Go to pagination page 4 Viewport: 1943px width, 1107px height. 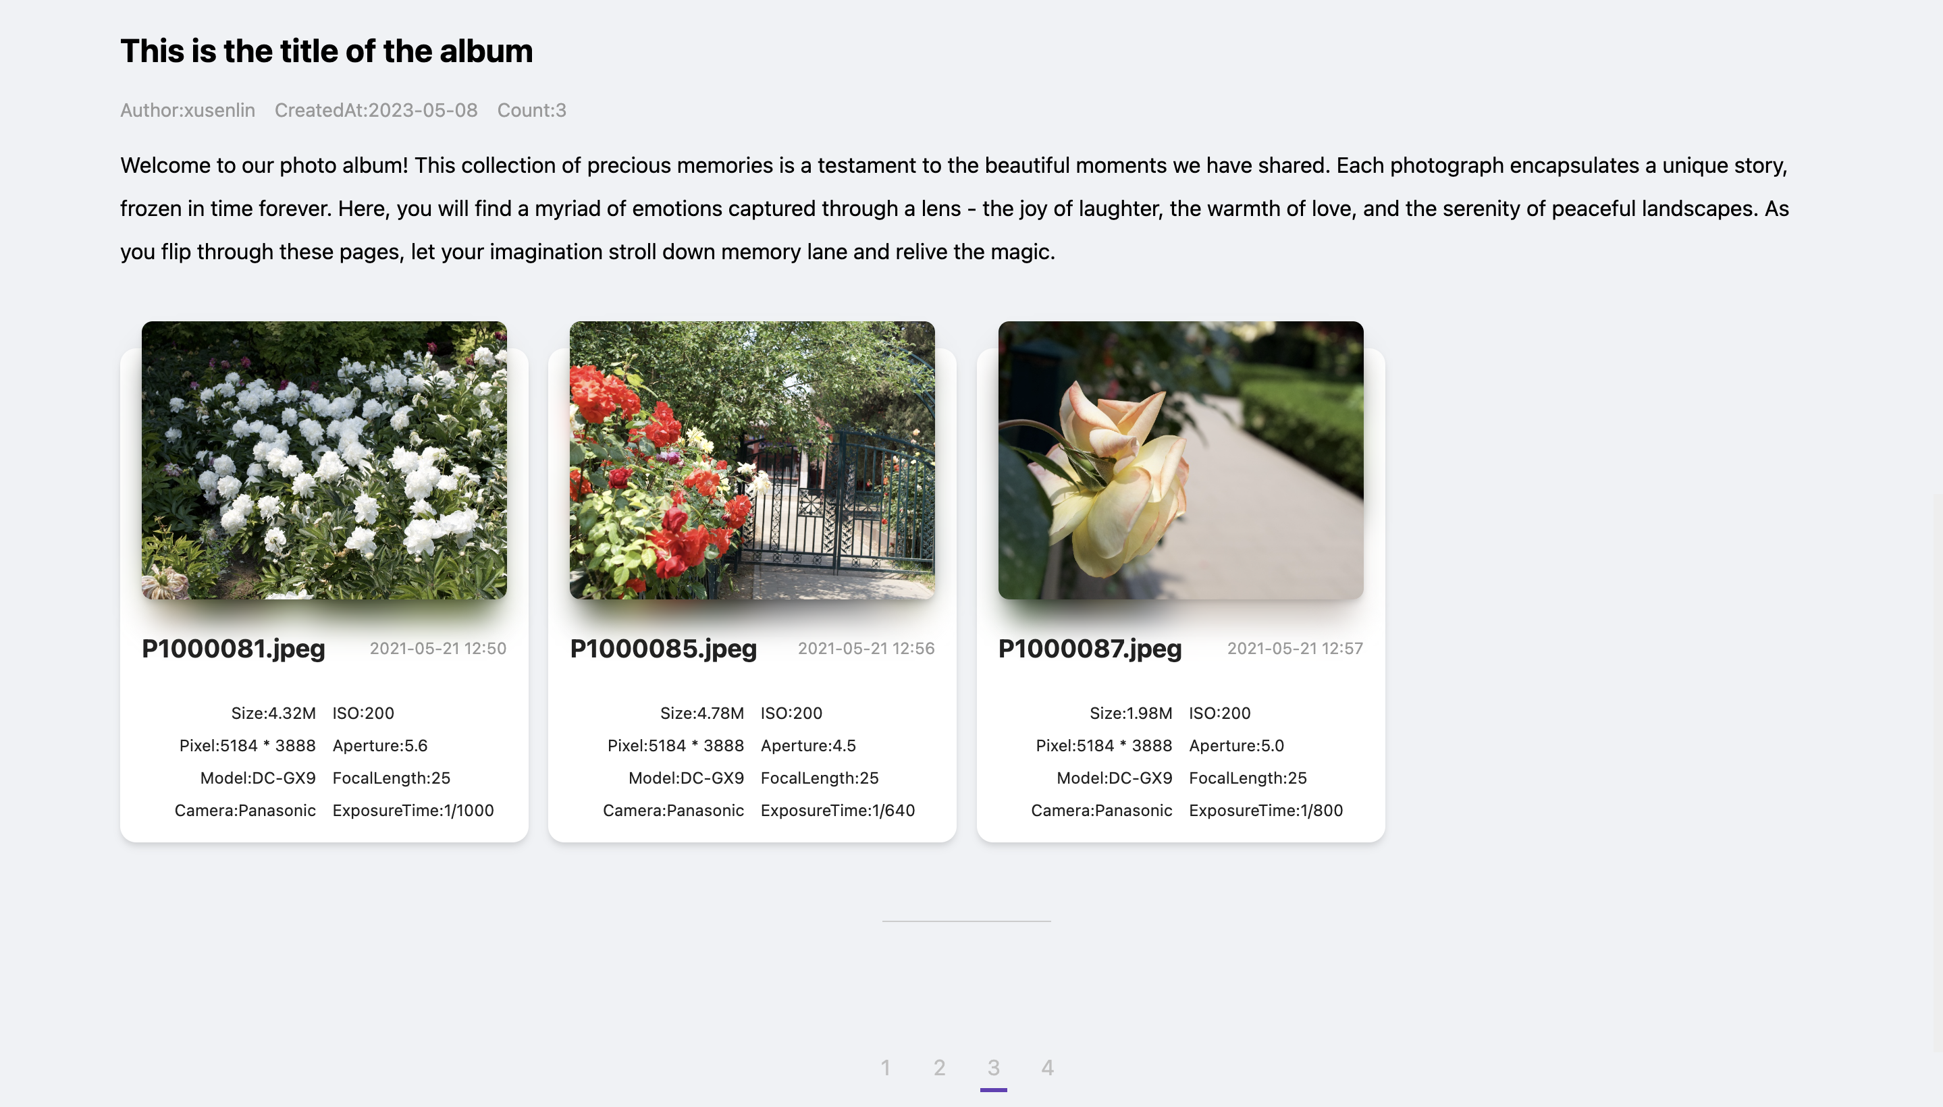(1047, 1067)
